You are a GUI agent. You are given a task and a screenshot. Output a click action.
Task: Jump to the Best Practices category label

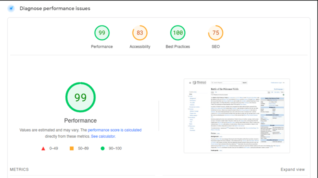178,47
